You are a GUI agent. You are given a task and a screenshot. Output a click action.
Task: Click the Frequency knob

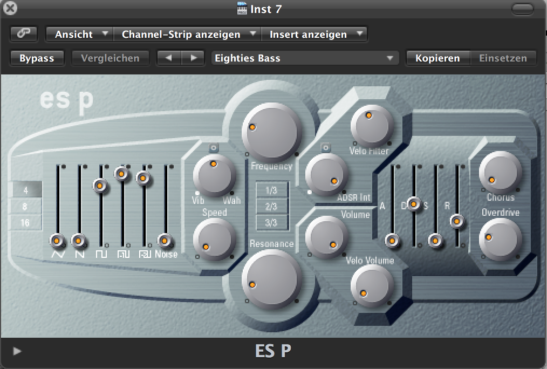pyautogui.click(x=271, y=132)
